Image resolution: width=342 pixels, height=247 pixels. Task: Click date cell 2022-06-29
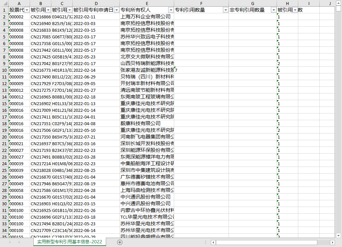96,77
